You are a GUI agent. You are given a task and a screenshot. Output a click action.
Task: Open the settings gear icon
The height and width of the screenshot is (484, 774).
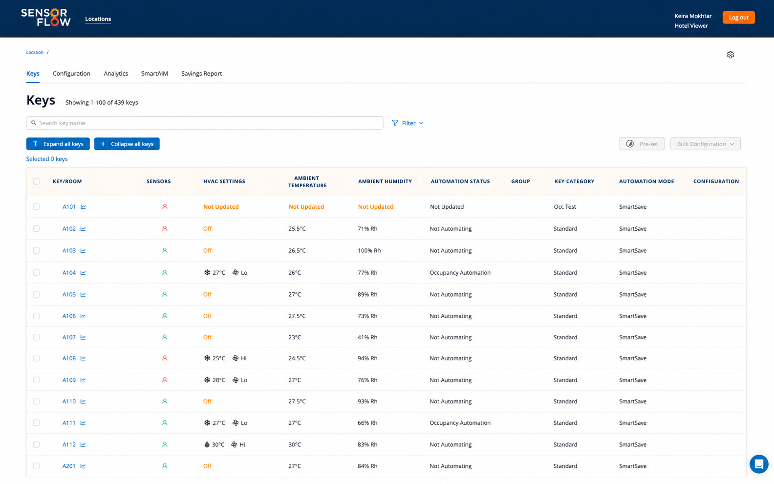click(x=730, y=55)
